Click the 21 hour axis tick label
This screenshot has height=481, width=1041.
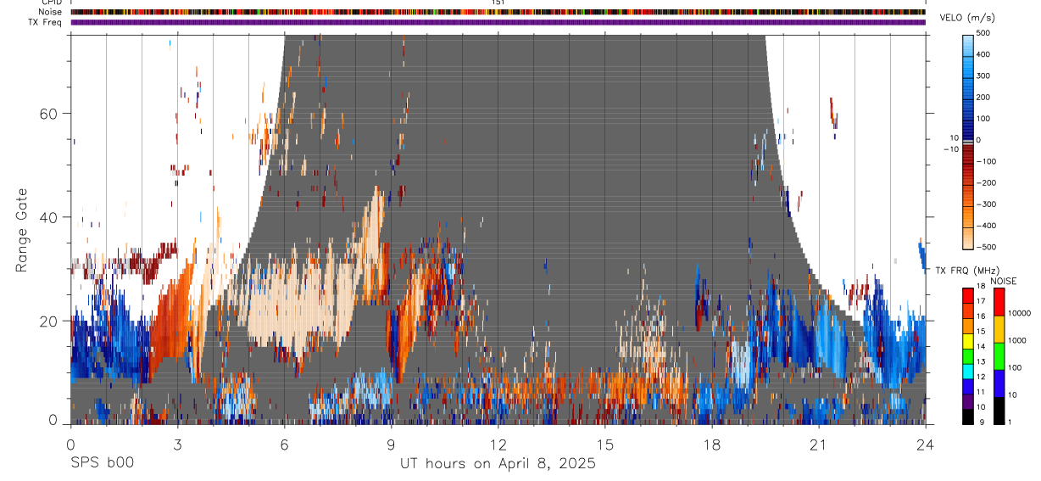818,443
